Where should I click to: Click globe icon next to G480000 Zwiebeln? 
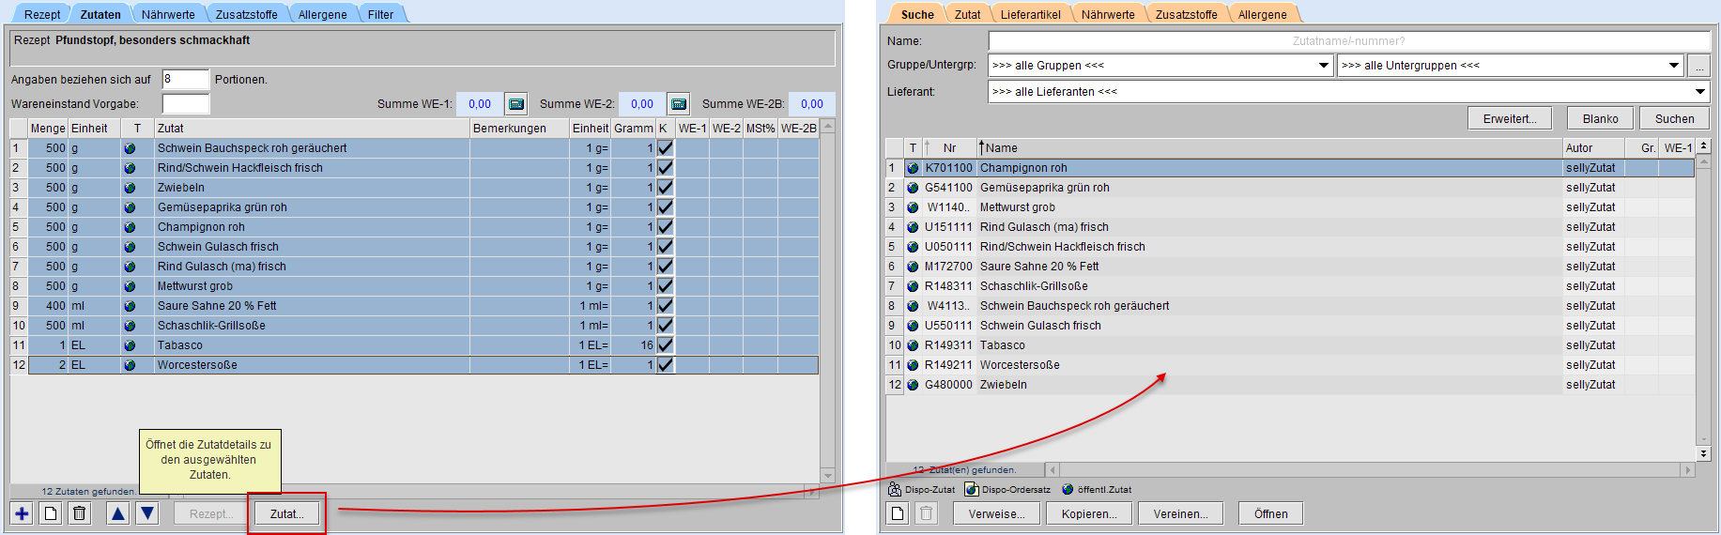(x=913, y=385)
